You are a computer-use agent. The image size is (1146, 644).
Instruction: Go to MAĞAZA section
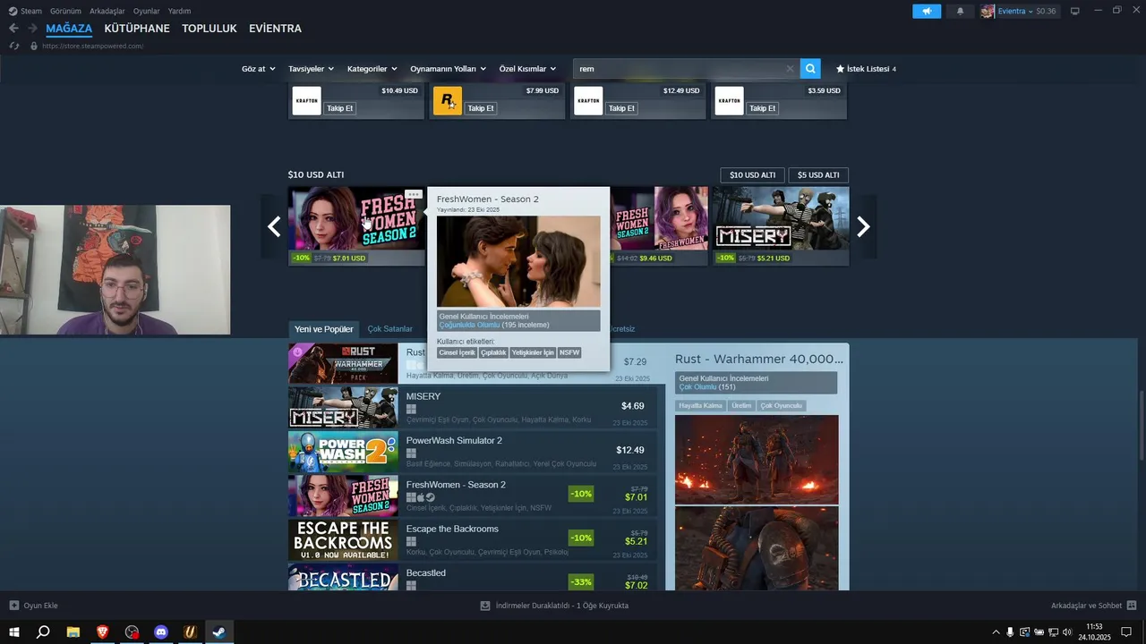[x=69, y=29]
